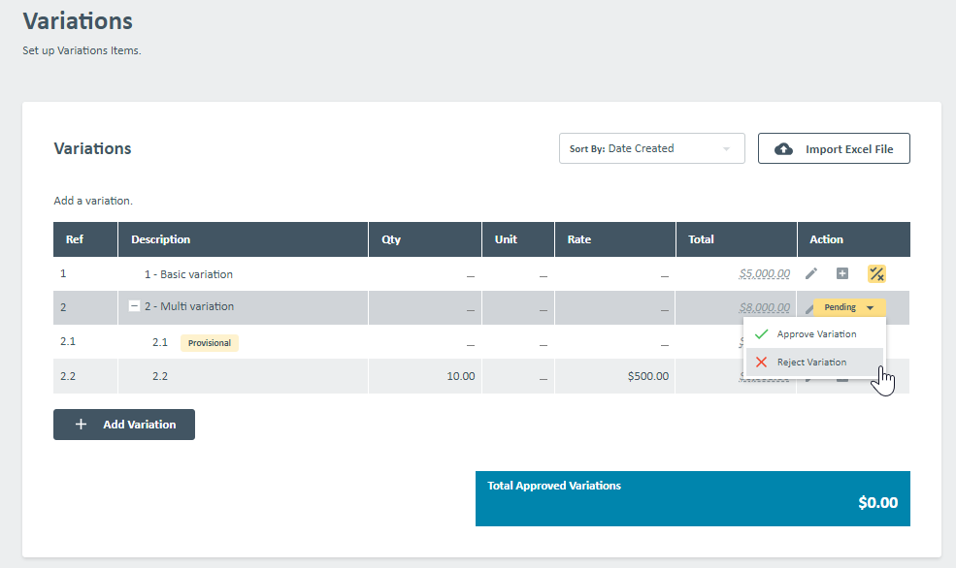The height and width of the screenshot is (568, 956).
Task: Select the edit pencil on the Basic variation row
Action: [811, 273]
